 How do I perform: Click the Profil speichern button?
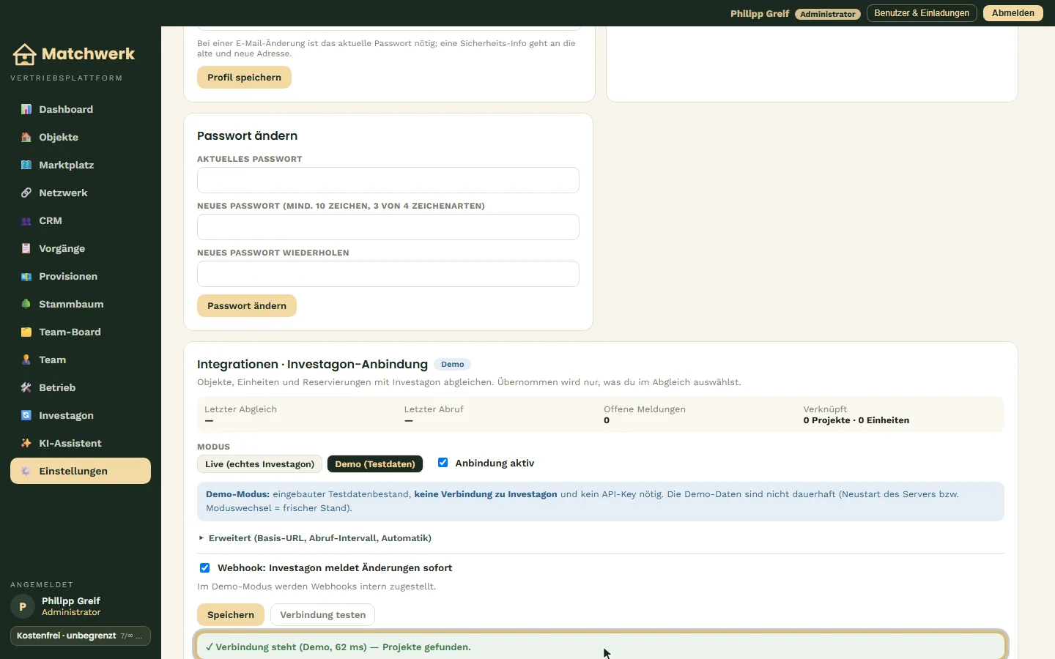tap(244, 78)
